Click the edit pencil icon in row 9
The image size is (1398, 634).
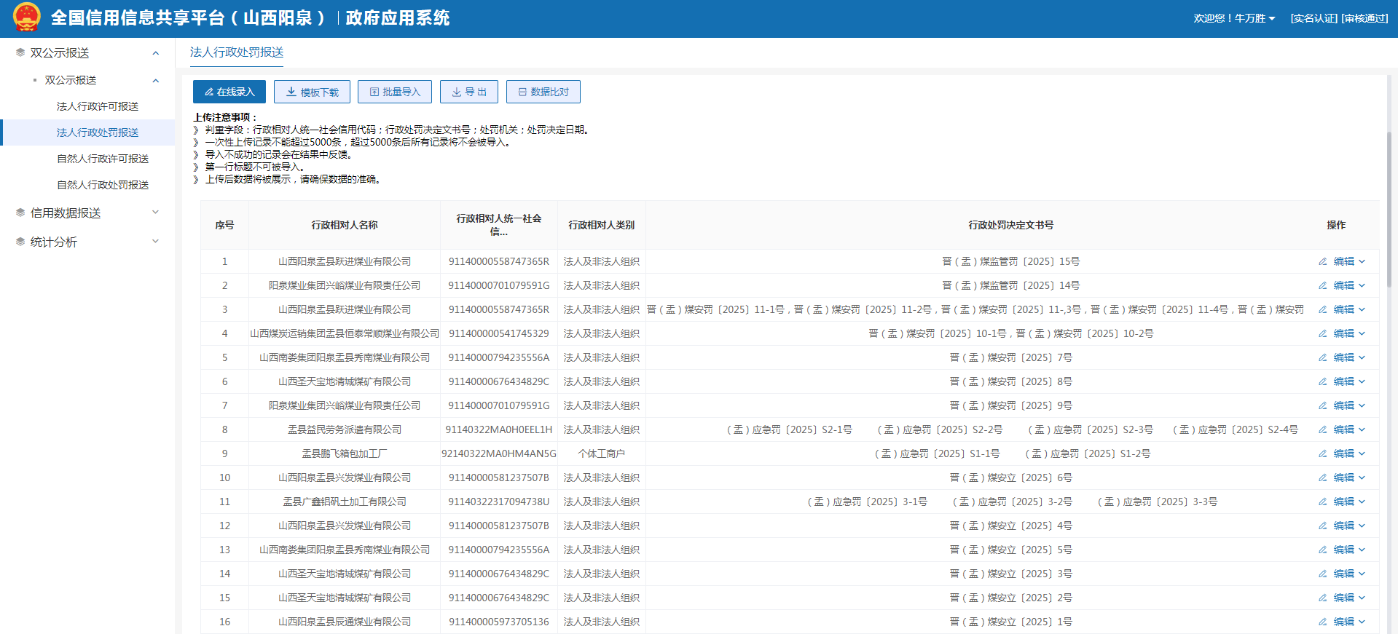pos(1322,453)
